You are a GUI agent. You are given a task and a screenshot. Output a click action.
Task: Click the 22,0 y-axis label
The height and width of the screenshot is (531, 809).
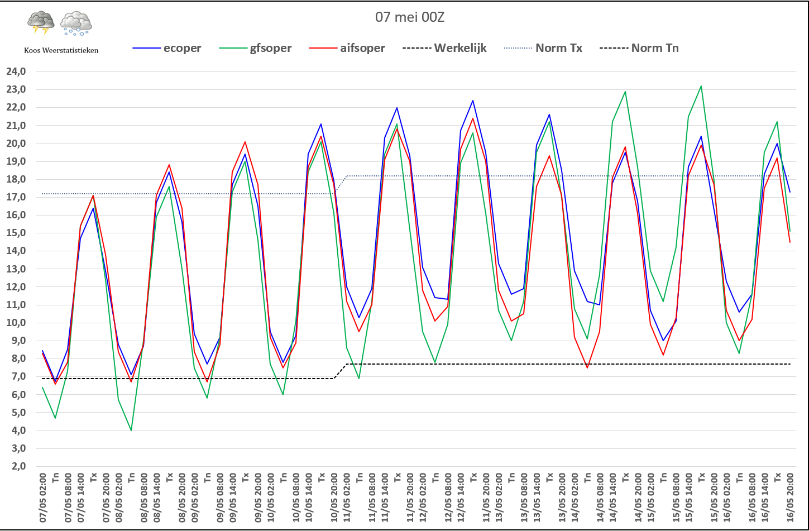16,107
